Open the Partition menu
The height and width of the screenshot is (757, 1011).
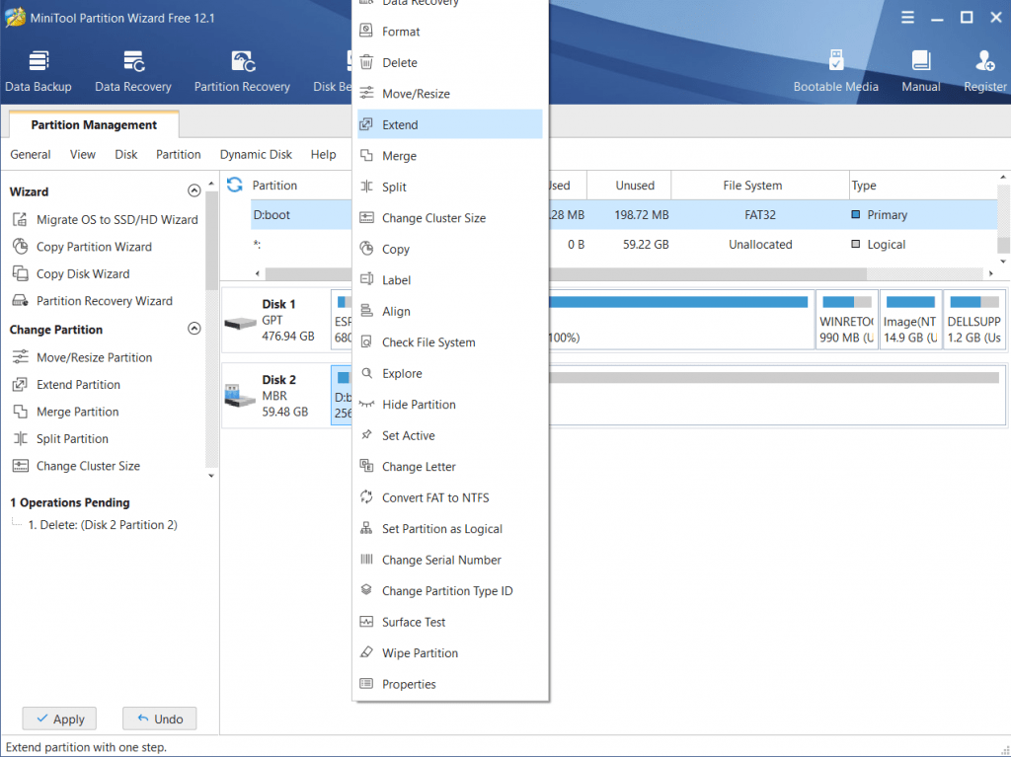[178, 154]
